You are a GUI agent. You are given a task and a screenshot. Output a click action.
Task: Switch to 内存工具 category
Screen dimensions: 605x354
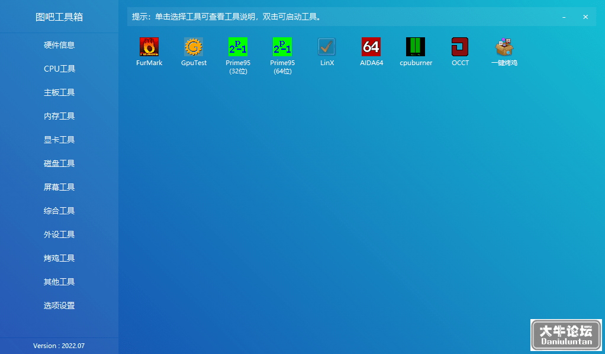[x=59, y=116]
